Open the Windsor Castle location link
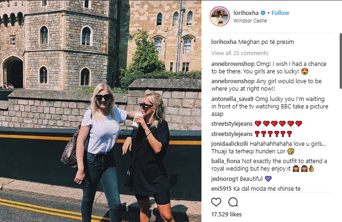342x222 pixels. click(x=250, y=21)
